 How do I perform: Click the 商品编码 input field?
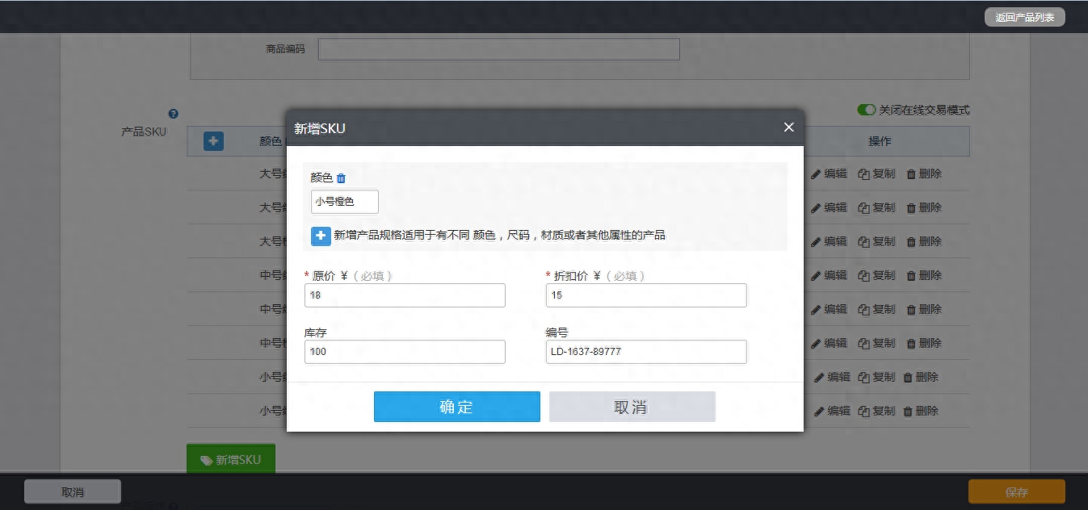coord(498,49)
